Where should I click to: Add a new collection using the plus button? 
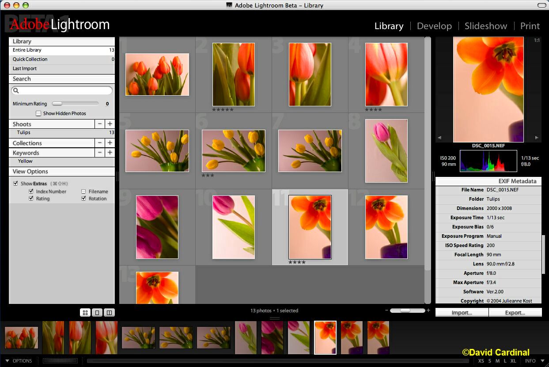pyautogui.click(x=110, y=143)
